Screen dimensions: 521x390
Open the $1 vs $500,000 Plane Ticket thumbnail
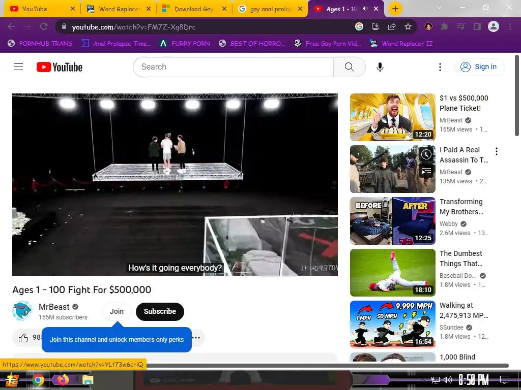point(392,117)
